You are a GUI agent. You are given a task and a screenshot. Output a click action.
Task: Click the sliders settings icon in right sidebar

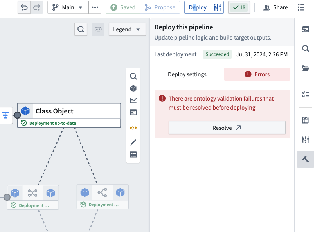pyautogui.click(x=305, y=139)
